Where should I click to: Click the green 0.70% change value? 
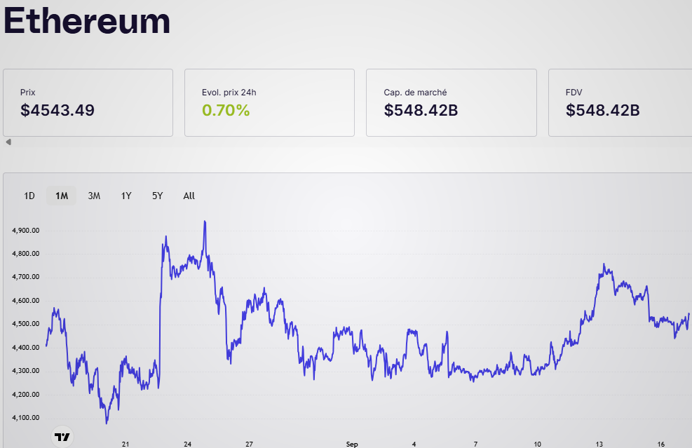point(226,110)
